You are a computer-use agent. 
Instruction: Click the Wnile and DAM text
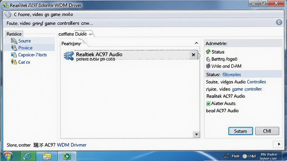pos(226,66)
